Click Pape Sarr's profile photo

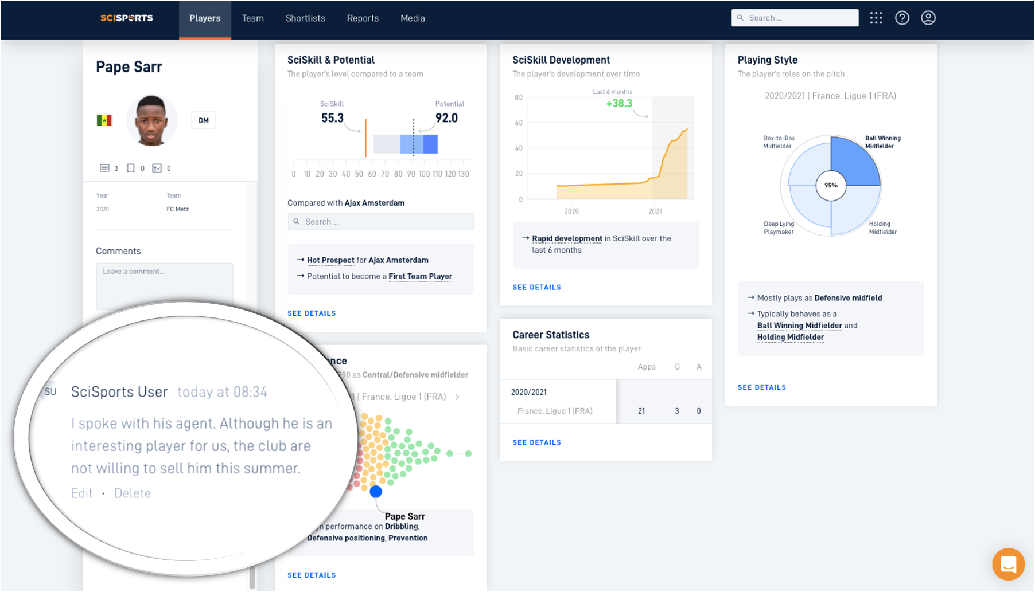tap(151, 120)
